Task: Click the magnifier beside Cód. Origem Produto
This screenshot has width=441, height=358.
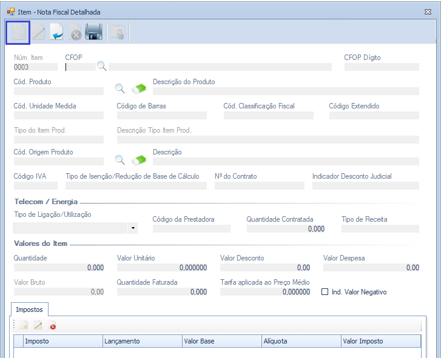Action: 120,160
